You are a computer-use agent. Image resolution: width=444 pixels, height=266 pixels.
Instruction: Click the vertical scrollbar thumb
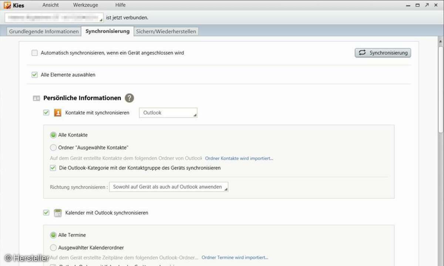pyautogui.click(x=440, y=89)
